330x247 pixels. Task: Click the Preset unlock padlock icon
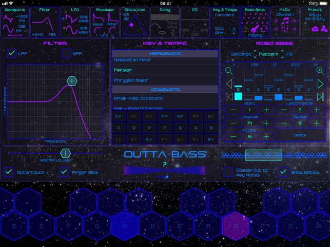(x=306, y=29)
